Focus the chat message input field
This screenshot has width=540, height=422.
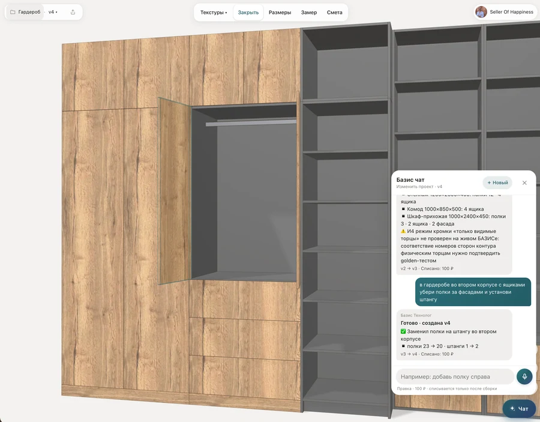(x=455, y=376)
